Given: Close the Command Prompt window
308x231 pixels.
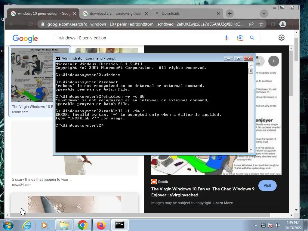Looking at the screenshot, I should [x=248, y=58].
